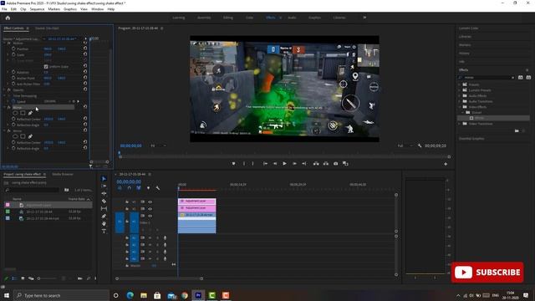Screen dimensions: 535x301
Task: Create ellipse mask on second Mirror effect
Action: 15,136
